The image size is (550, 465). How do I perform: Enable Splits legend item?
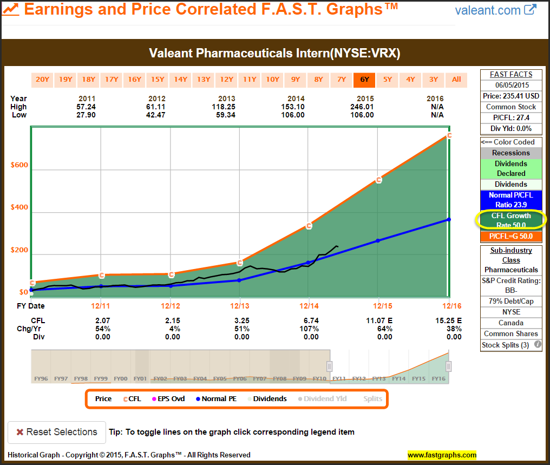tap(372, 399)
